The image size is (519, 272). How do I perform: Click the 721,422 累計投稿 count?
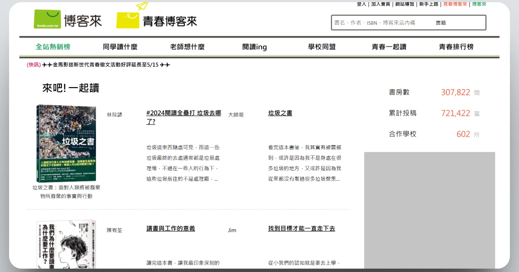pos(455,113)
